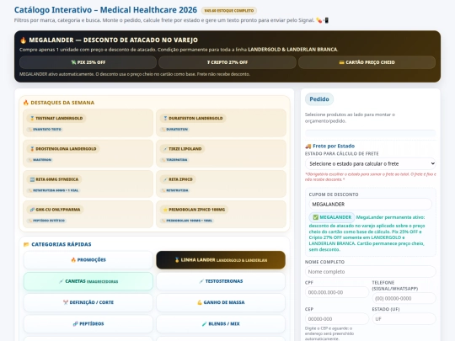
Task: Click the Nome completo input field
Action: pos(370,272)
